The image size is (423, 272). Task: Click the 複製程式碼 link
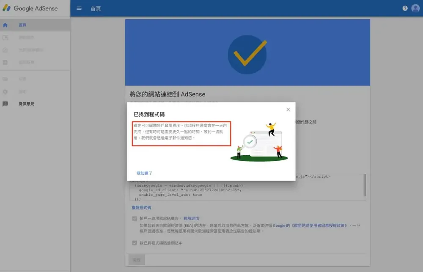(141, 208)
